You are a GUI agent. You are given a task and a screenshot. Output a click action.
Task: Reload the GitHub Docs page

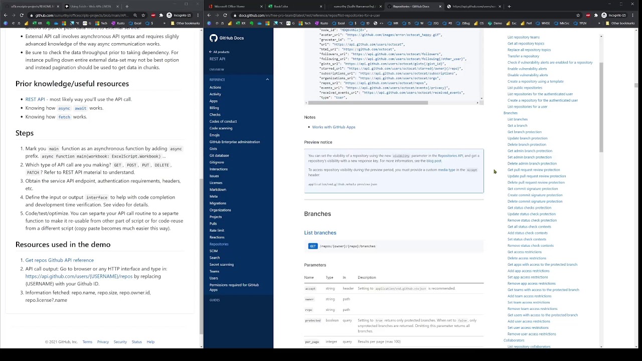225,15
